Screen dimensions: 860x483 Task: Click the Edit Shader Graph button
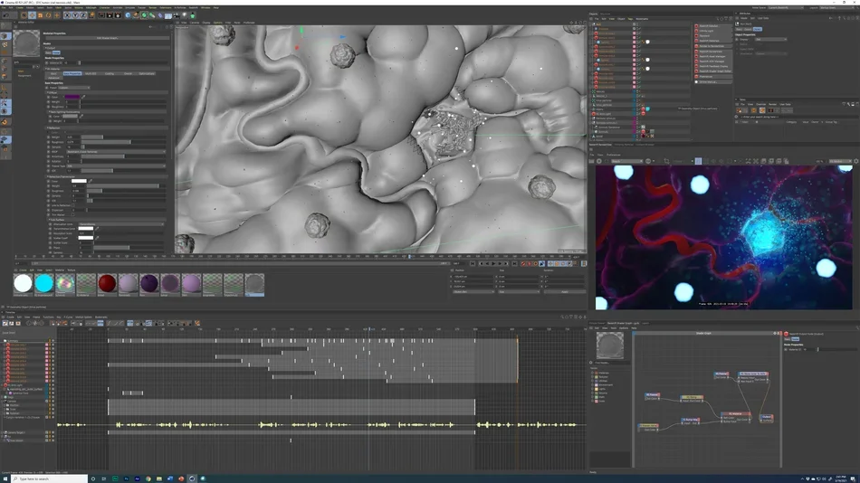108,38
